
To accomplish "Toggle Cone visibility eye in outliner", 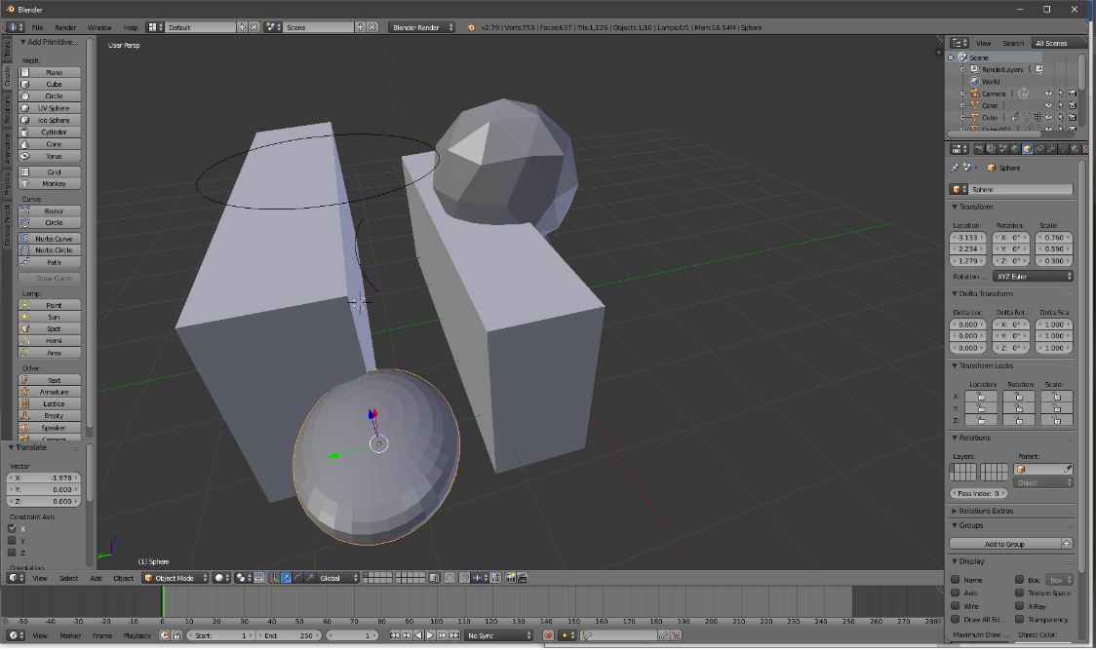I will click(1048, 105).
